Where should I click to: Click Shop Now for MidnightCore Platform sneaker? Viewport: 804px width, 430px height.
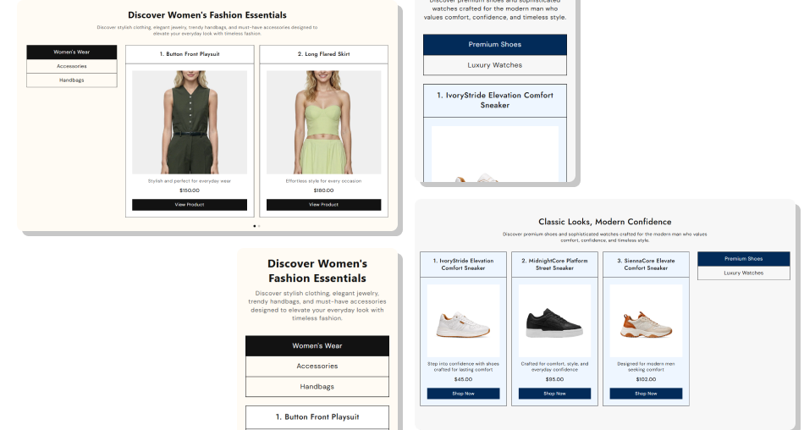pos(554,394)
